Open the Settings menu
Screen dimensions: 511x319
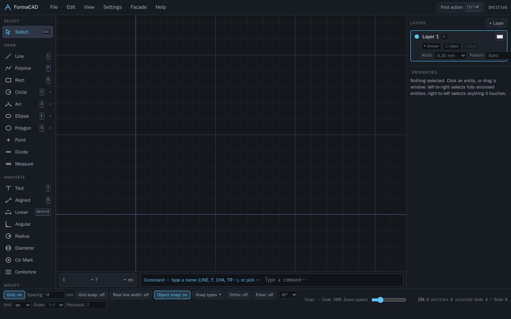(113, 7)
